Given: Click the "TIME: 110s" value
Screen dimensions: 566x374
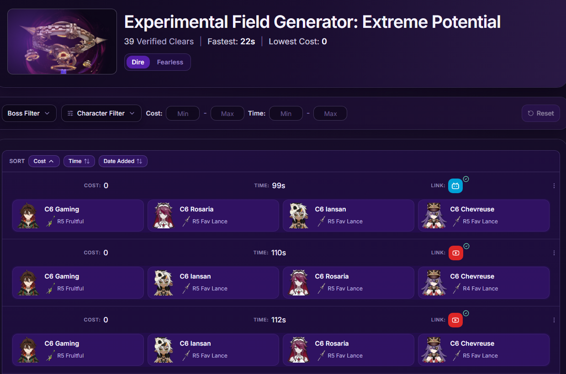Looking at the screenshot, I should (x=270, y=253).
